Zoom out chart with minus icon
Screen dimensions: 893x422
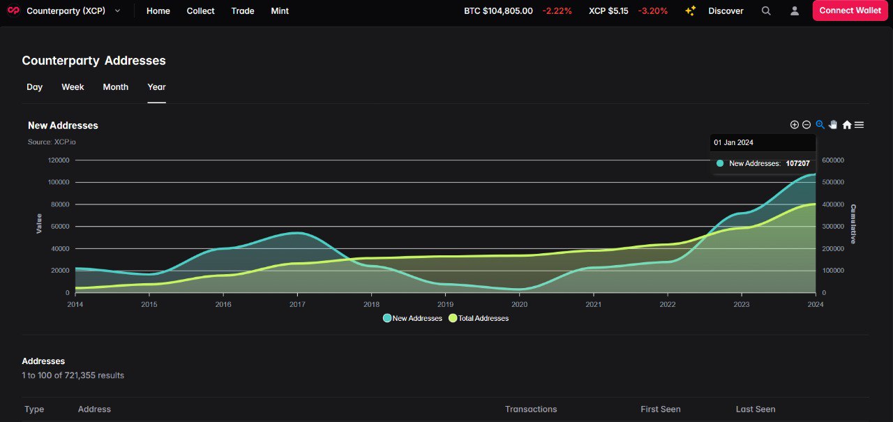(x=806, y=125)
